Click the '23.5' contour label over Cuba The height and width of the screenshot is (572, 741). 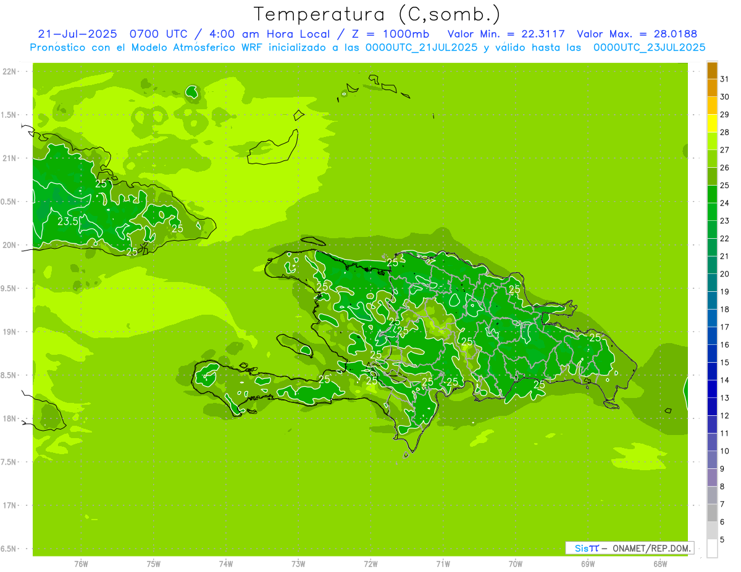click(68, 221)
